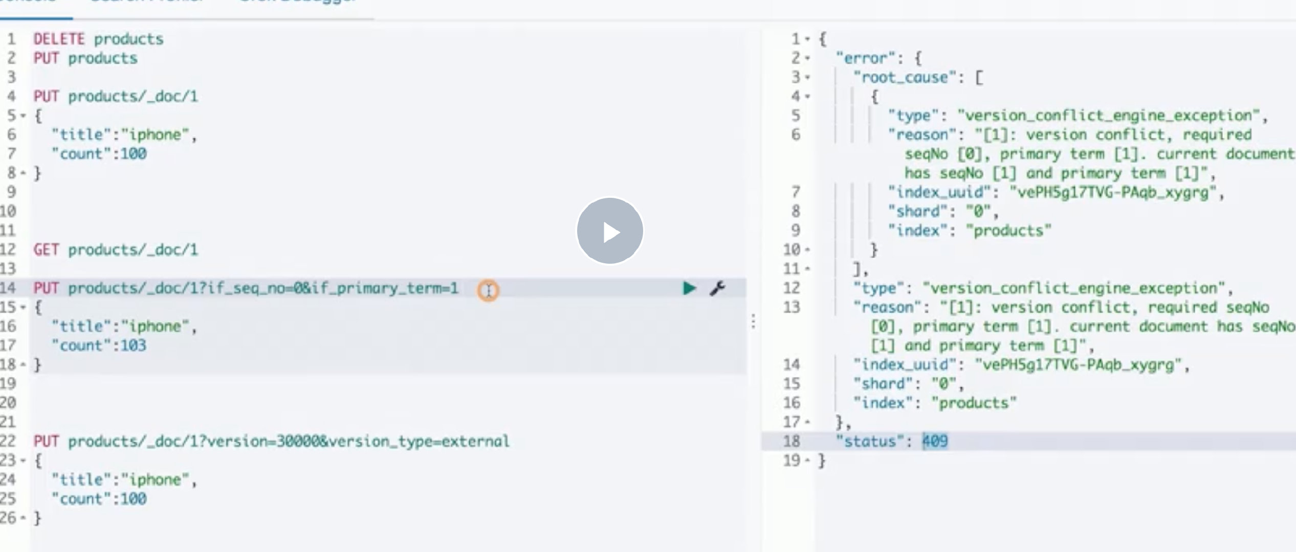Click the "count":103 line in editor
1296x552 pixels.
click(x=99, y=346)
